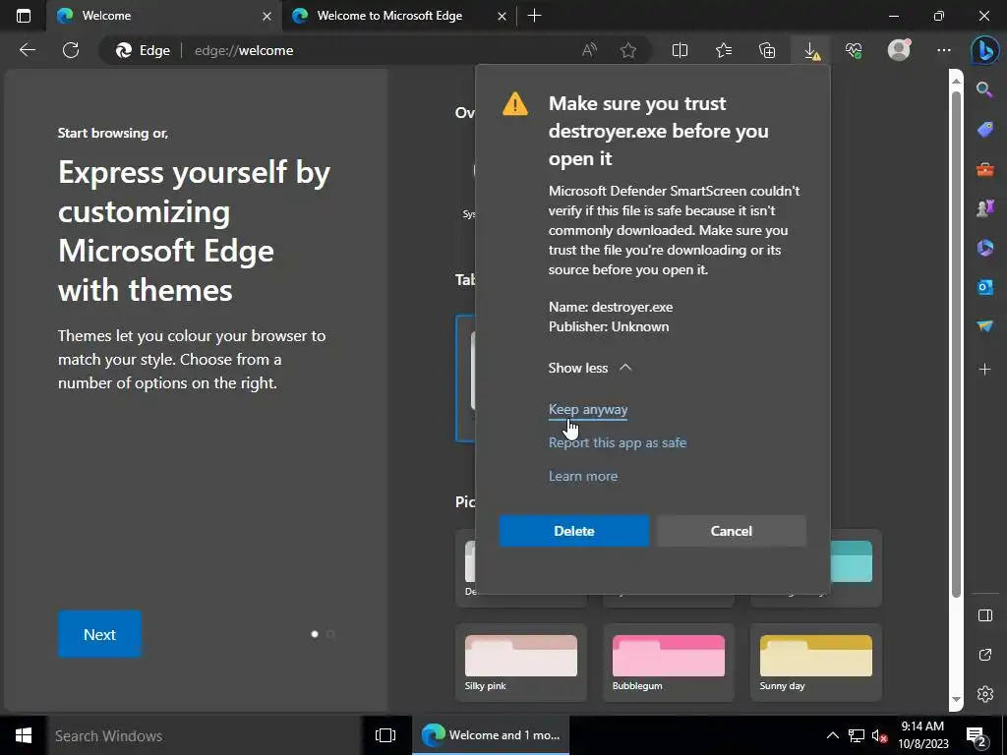This screenshot has height=755, width=1007.
Task: Click the Next button
Action: (99, 634)
